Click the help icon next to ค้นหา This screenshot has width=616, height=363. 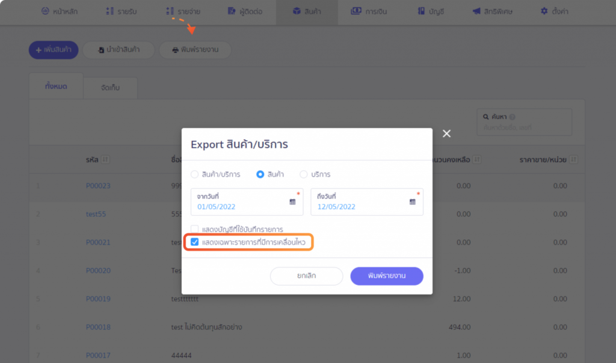click(x=513, y=117)
